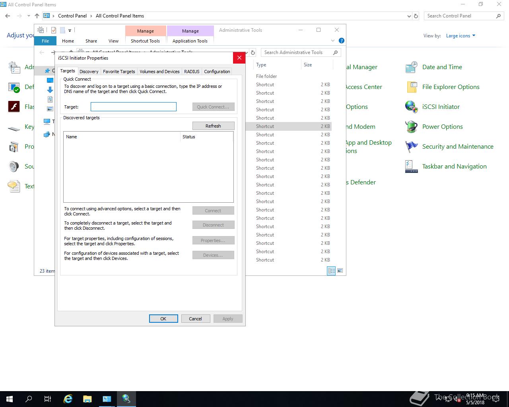Viewport: 509px width, 407px height.
Task: Expand the Control Panel address bar history dropdown
Action: 409,16
